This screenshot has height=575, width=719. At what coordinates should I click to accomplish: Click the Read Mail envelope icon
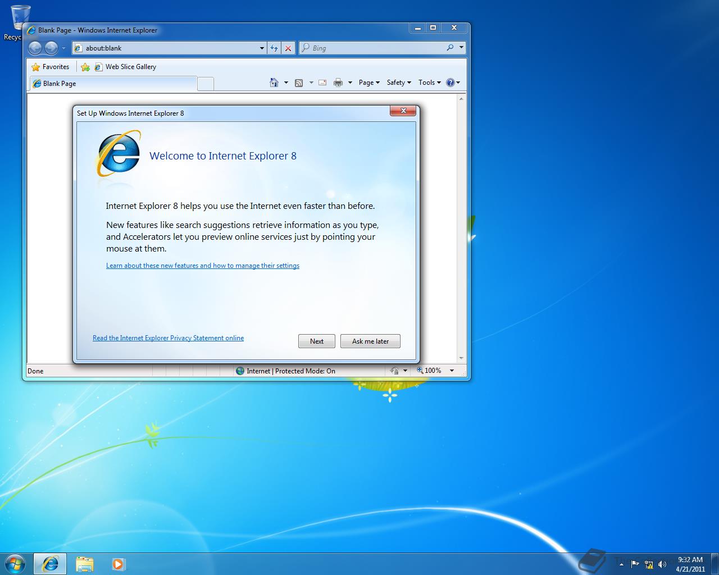point(322,83)
